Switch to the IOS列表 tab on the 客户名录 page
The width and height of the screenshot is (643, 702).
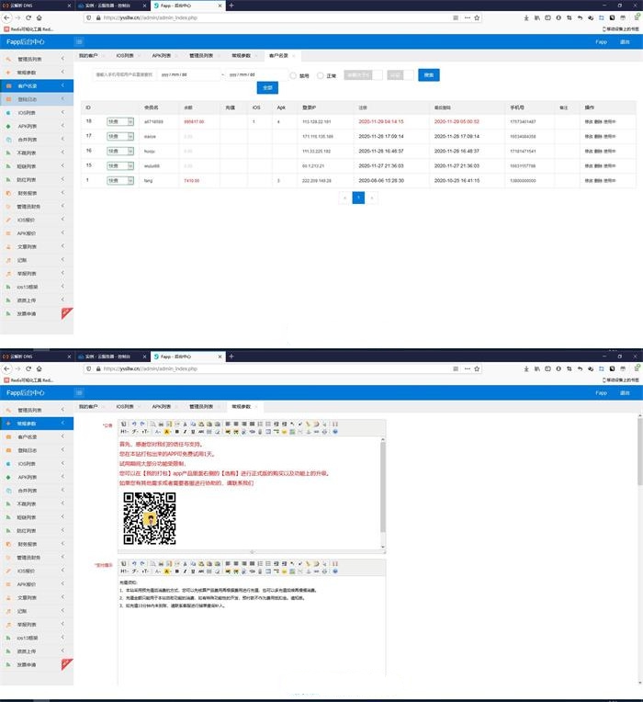[125, 55]
